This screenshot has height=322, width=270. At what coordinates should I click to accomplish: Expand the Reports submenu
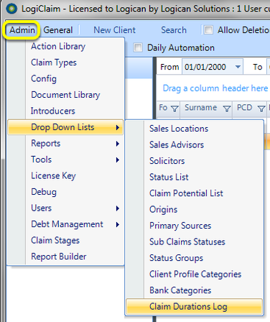coord(65,144)
